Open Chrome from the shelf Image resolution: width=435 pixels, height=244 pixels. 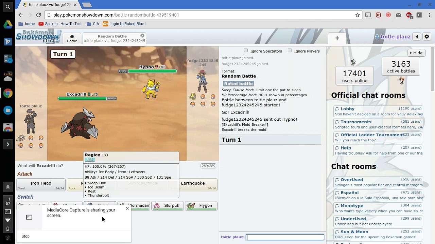pyautogui.click(x=8, y=93)
